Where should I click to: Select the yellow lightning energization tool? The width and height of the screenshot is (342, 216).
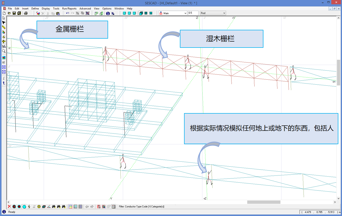tap(4, 37)
